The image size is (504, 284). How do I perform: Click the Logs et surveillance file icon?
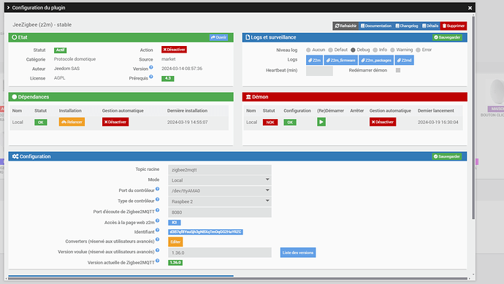pos(248,37)
